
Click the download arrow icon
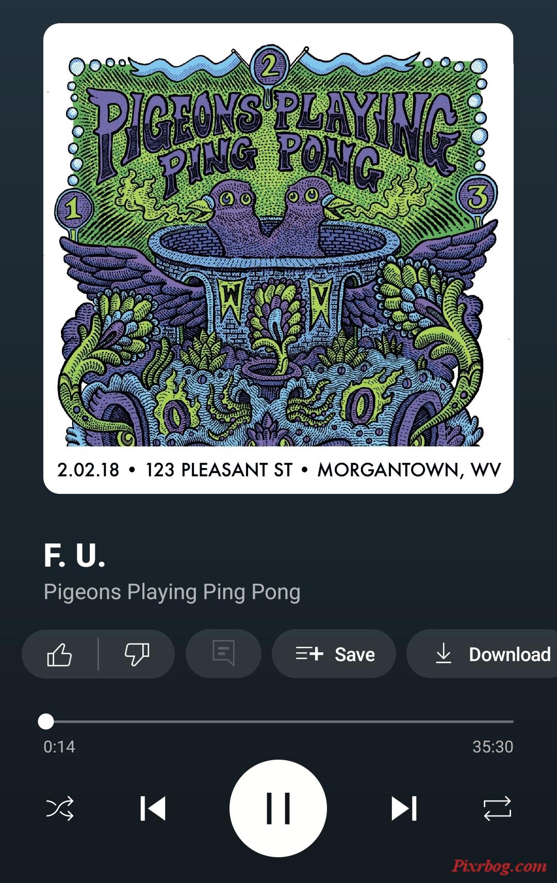(444, 654)
